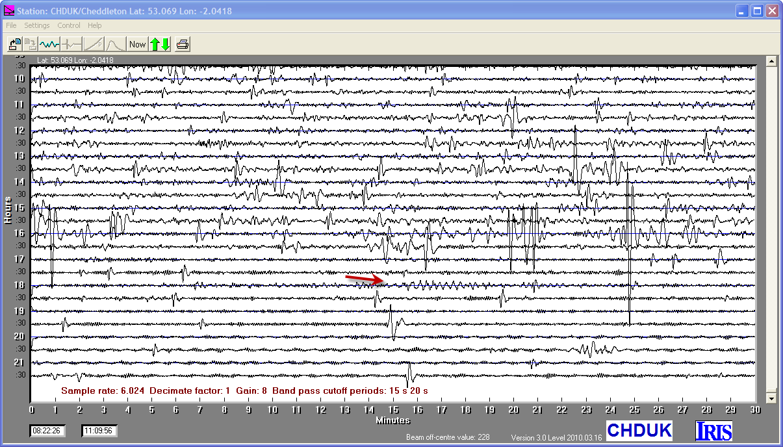The width and height of the screenshot is (783, 447).
Task: Click the greyed ramp 'P' toolbar icon
Action: [94, 44]
